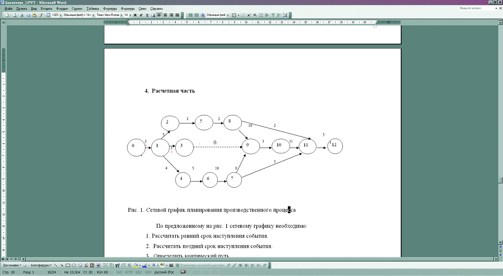The image size is (503, 276).
Task: Center align the paragraph
Action: pyautogui.click(x=165, y=15)
